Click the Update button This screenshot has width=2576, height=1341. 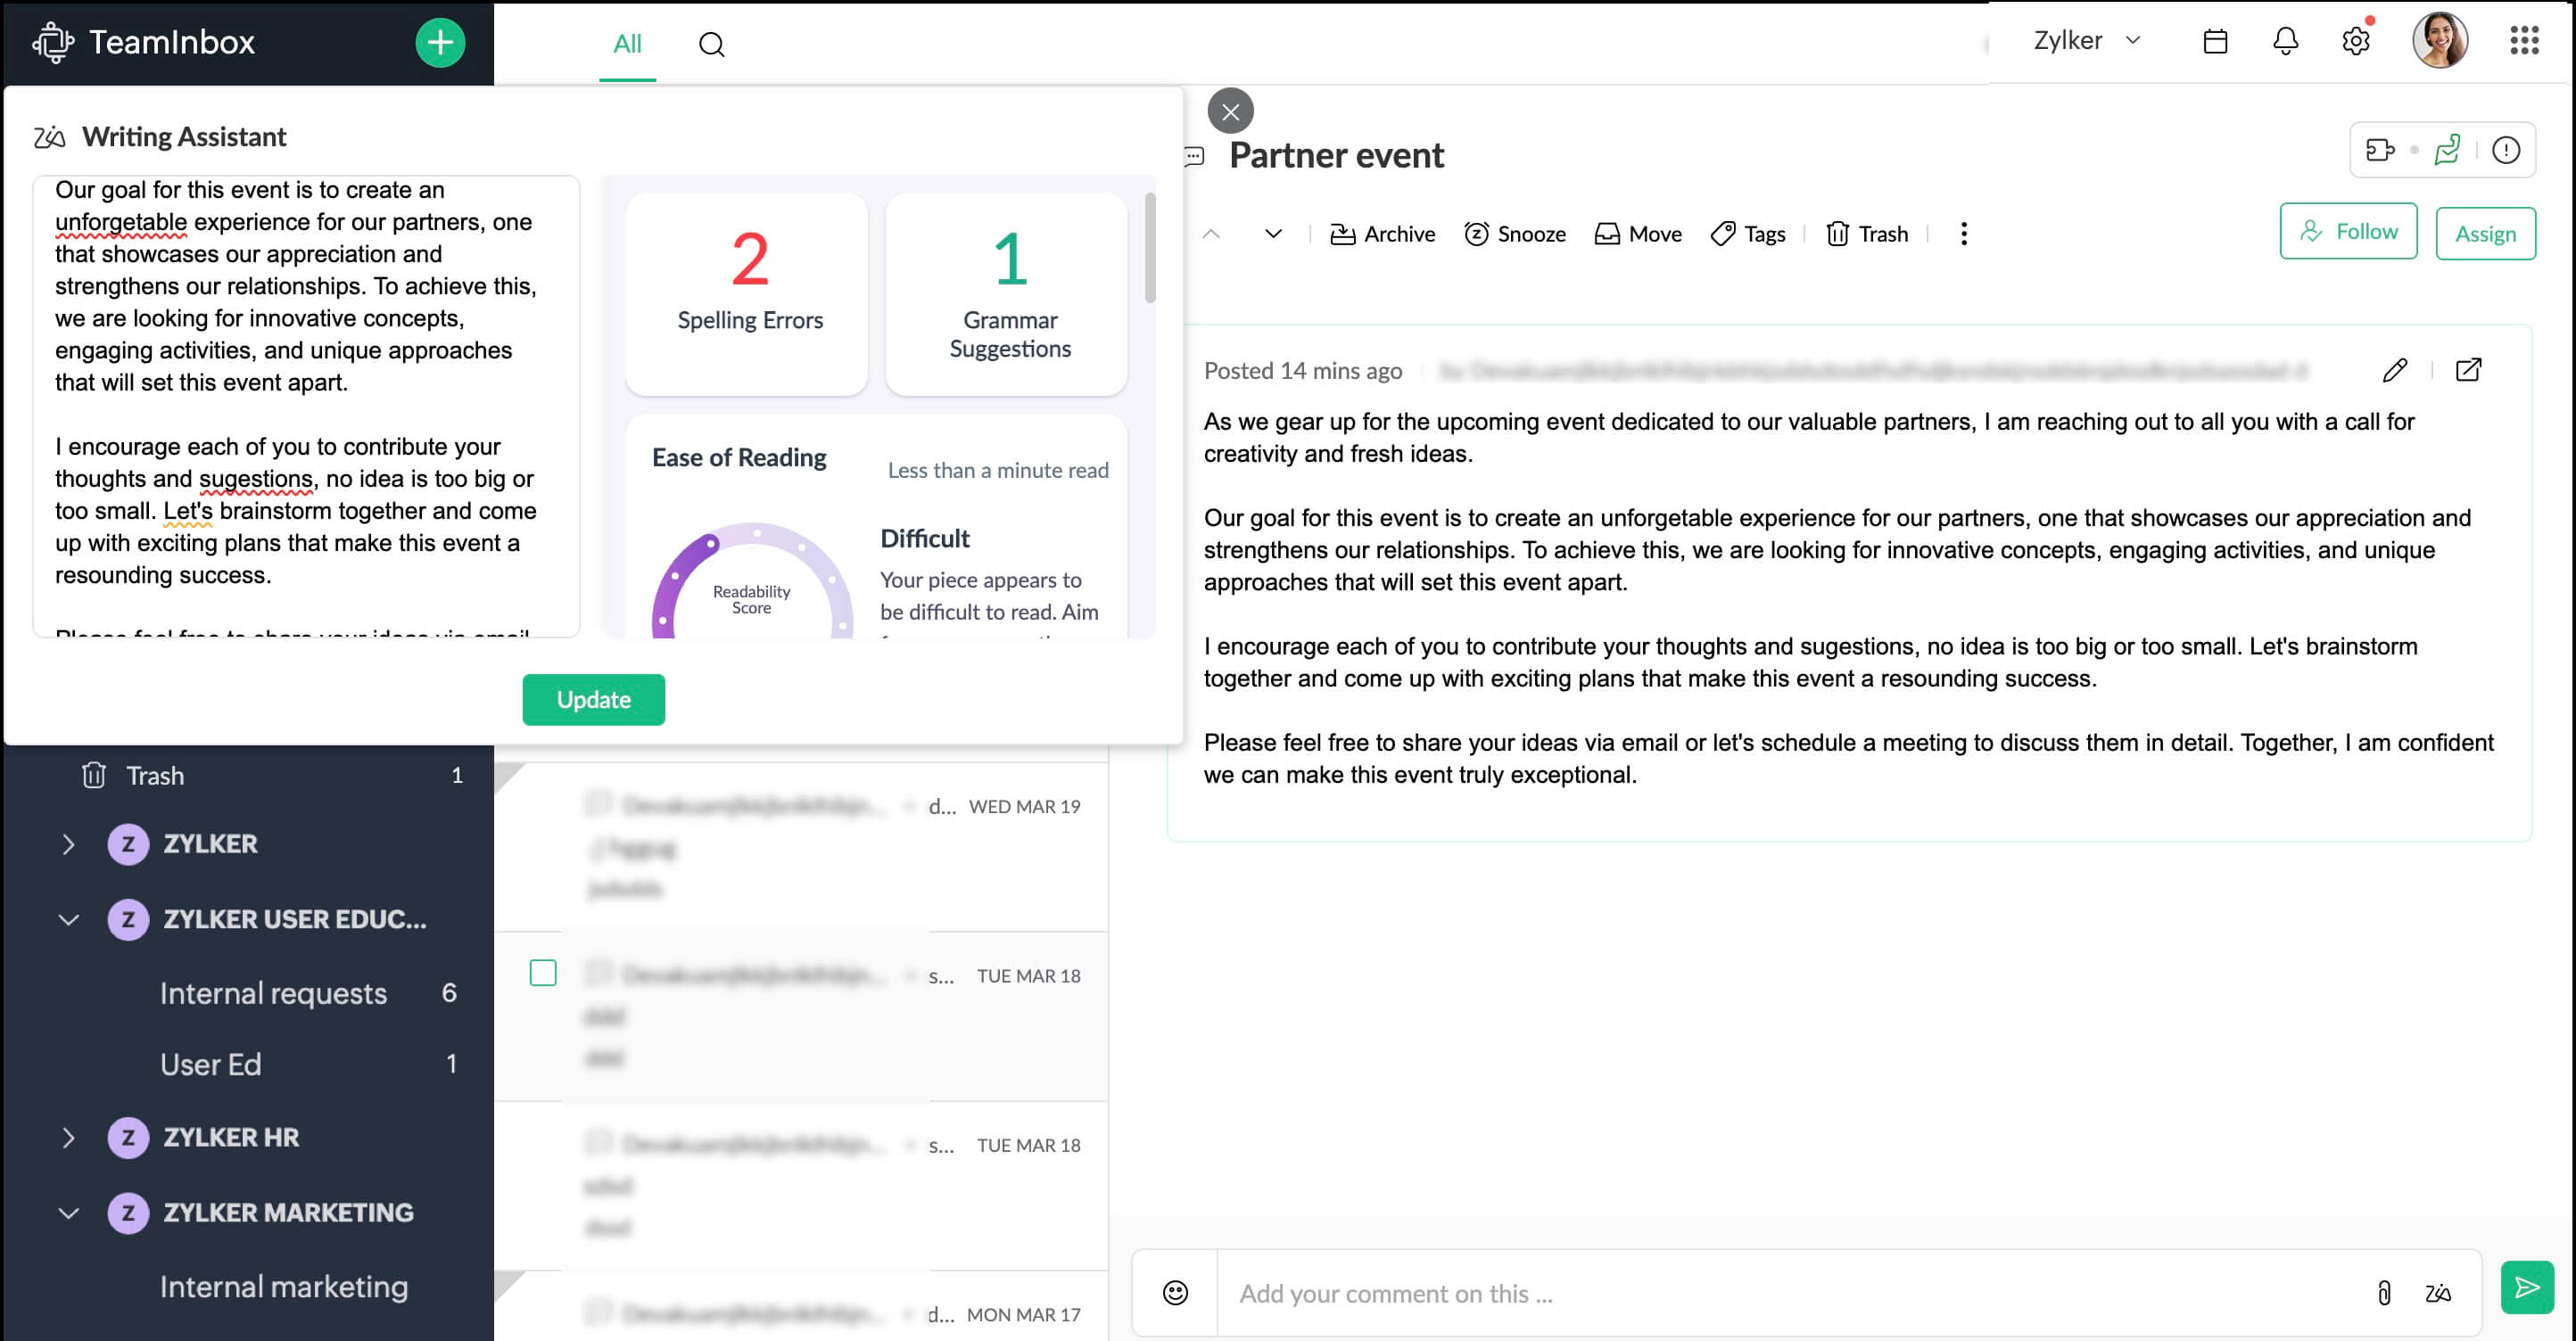pyautogui.click(x=593, y=700)
